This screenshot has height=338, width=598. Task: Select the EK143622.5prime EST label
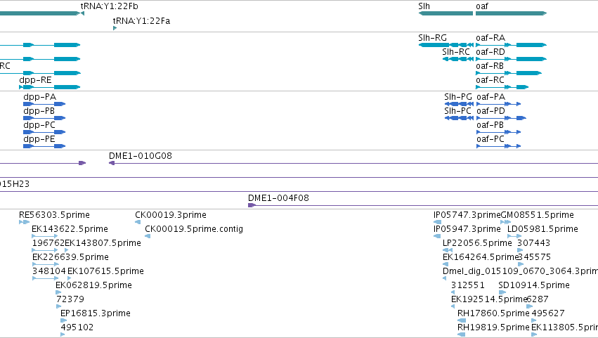pos(70,229)
